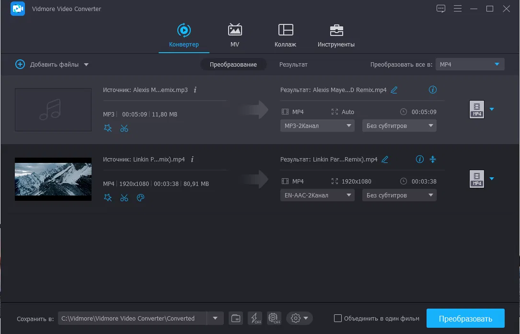Select the Преобразование sub-tab
The width and height of the screenshot is (520, 334).
233,64
